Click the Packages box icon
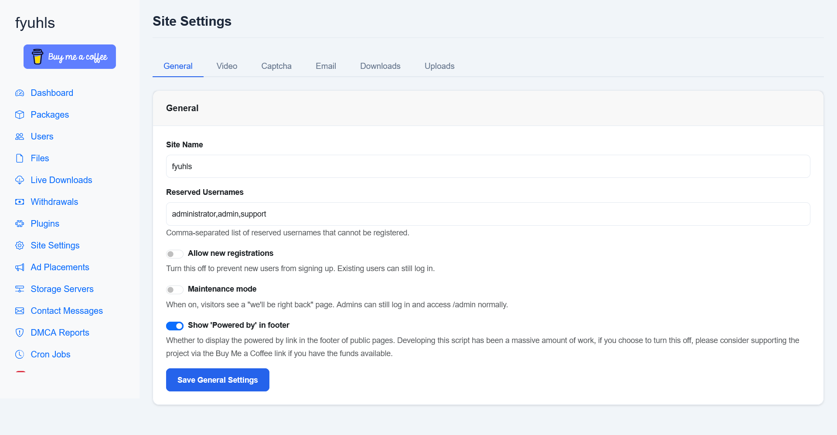Screen dimensions: 837x435 (20, 115)
